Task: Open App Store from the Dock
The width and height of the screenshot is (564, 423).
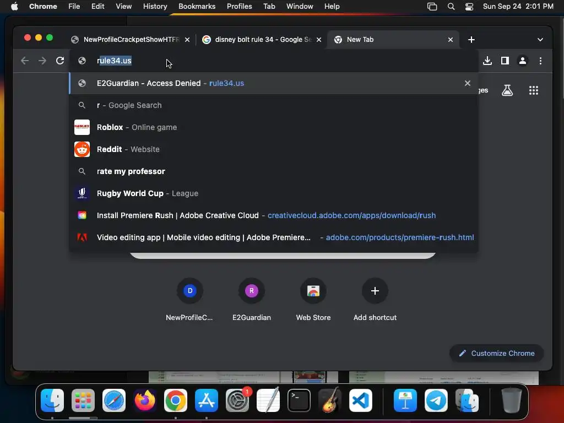Action: [207, 400]
